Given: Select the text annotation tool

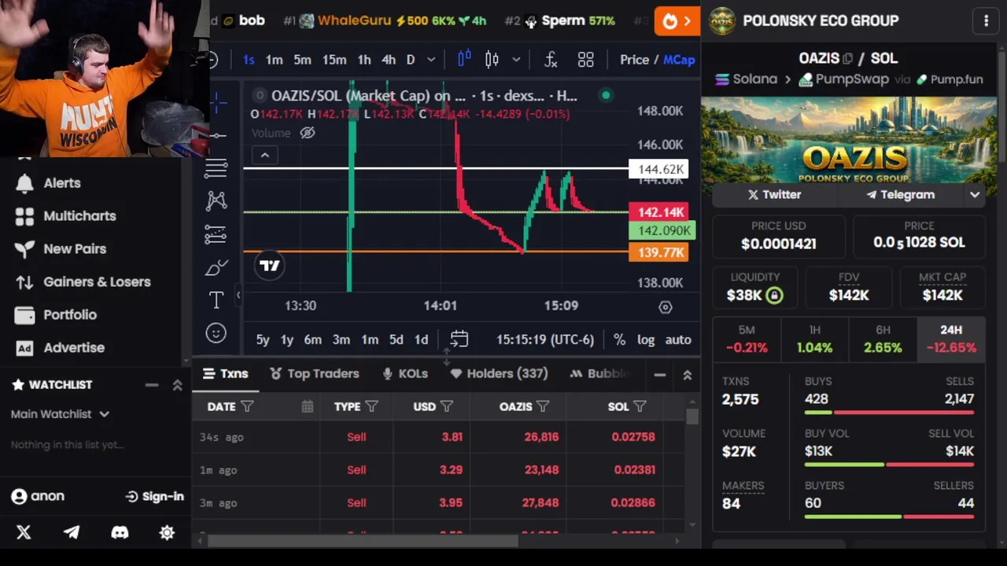Looking at the screenshot, I should 216,300.
